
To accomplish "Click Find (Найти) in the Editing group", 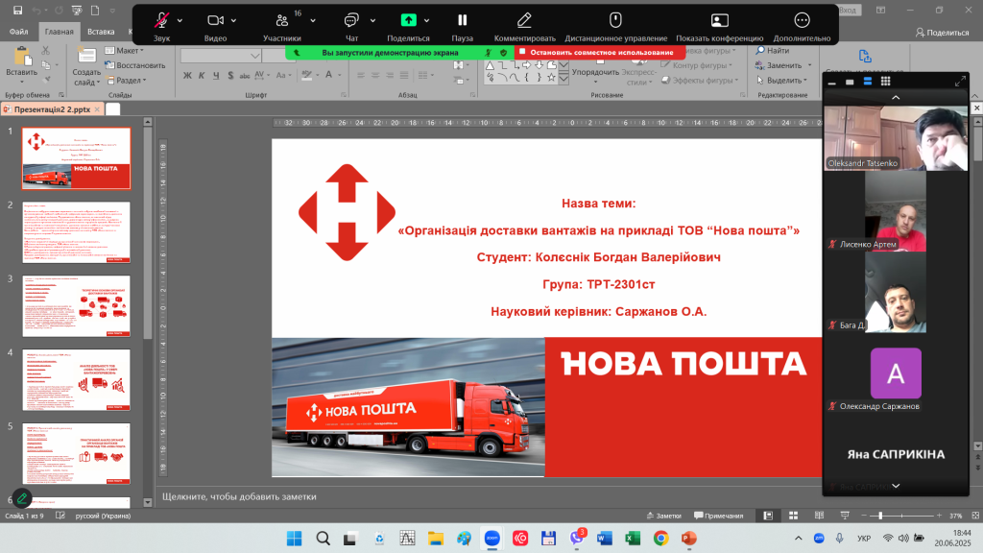I will tap(773, 50).
